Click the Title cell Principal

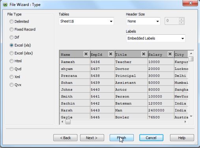131,76
